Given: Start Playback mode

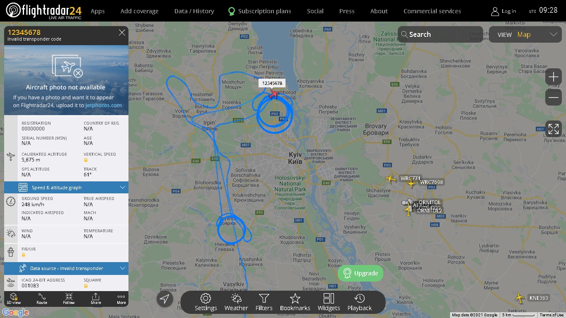Looking at the screenshot, I should coord(359,302).
